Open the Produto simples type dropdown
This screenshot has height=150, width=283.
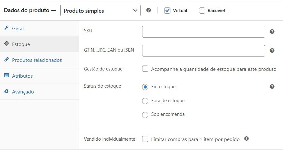tap(100, 11)
